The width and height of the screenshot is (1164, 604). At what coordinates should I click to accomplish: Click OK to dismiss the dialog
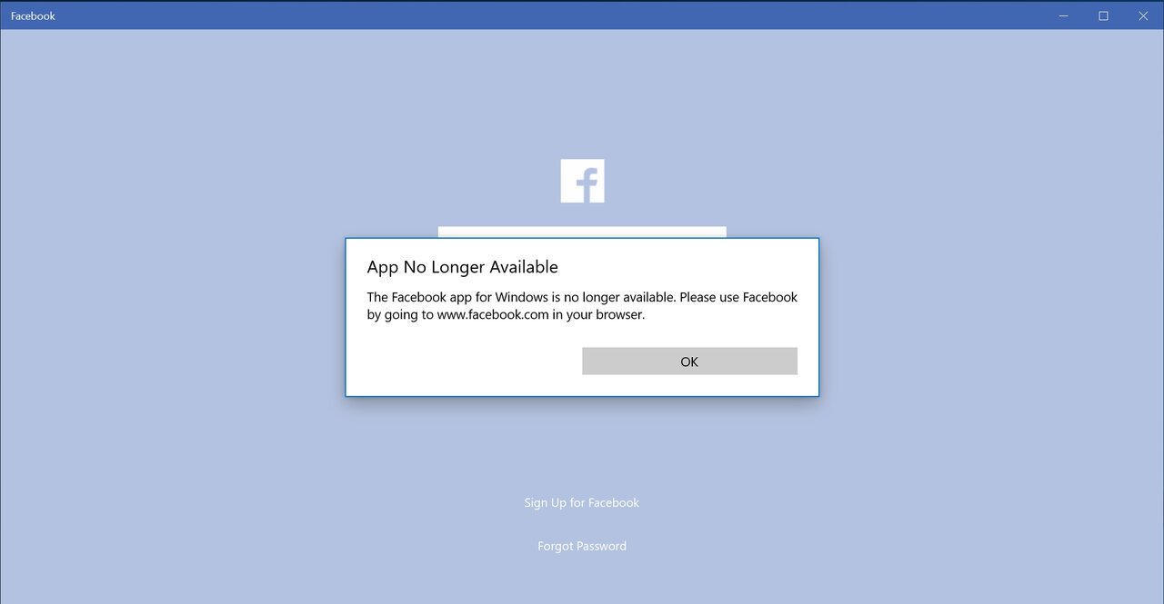point(689,361)
